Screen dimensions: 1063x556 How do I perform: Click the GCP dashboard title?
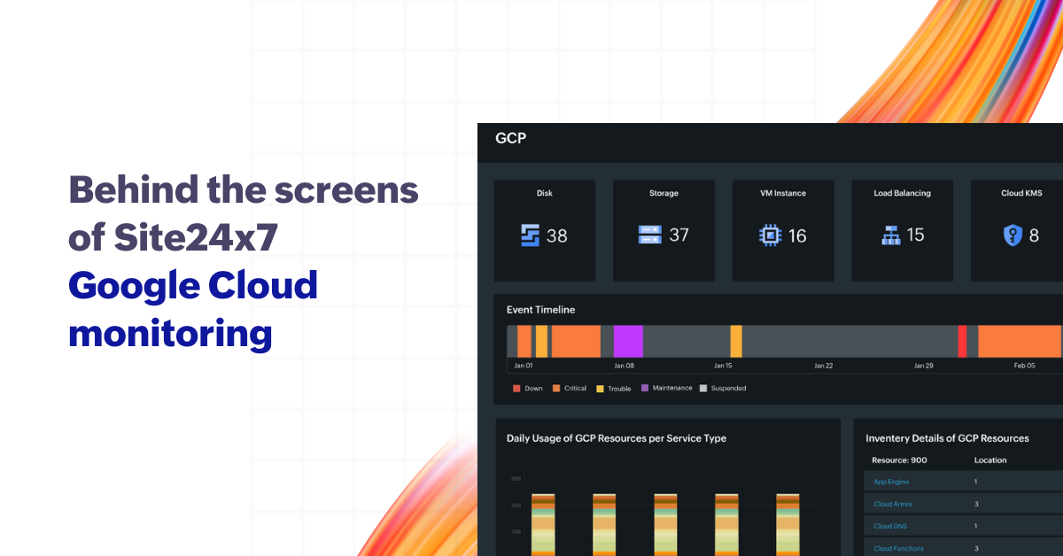coord(510,138)
